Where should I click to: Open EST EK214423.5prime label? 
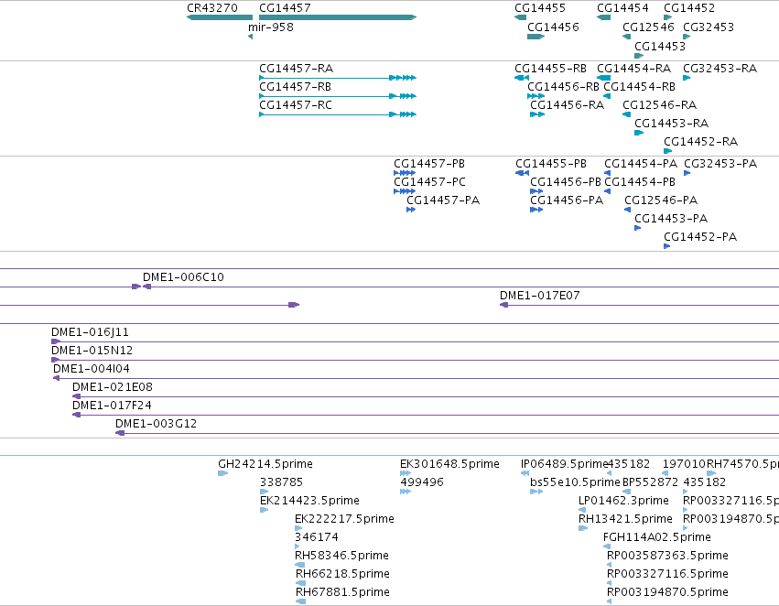(309, 501)
